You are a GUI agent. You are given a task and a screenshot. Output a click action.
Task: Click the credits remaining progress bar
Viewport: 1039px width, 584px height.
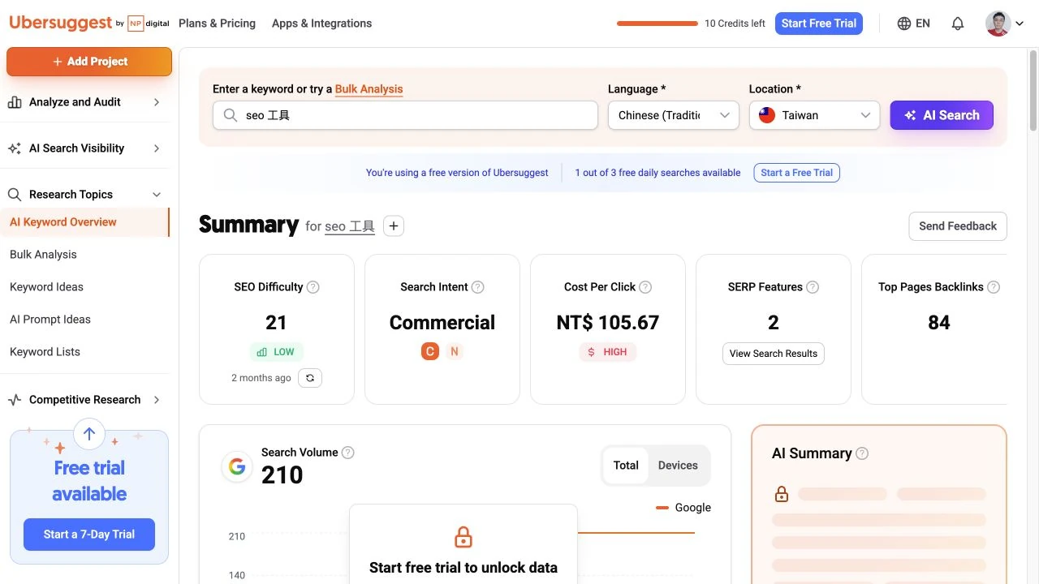[x=657, y=24]
